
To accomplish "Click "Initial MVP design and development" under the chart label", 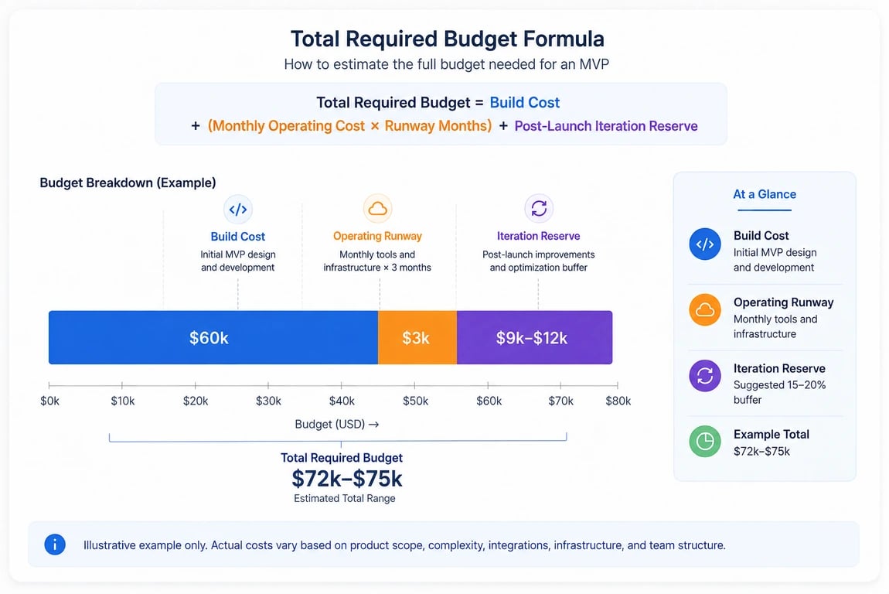I will [x=238, y=261].
